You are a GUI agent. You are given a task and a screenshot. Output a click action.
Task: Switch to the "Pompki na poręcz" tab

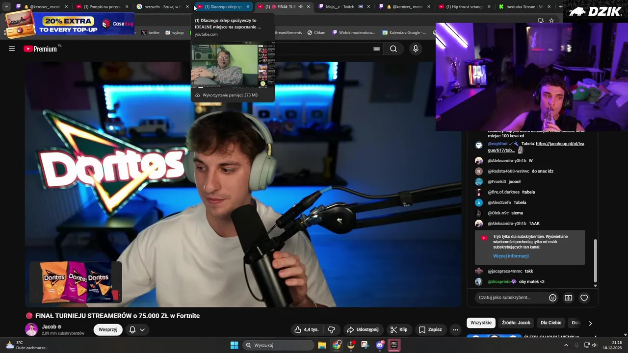click(x=103, y=7)
